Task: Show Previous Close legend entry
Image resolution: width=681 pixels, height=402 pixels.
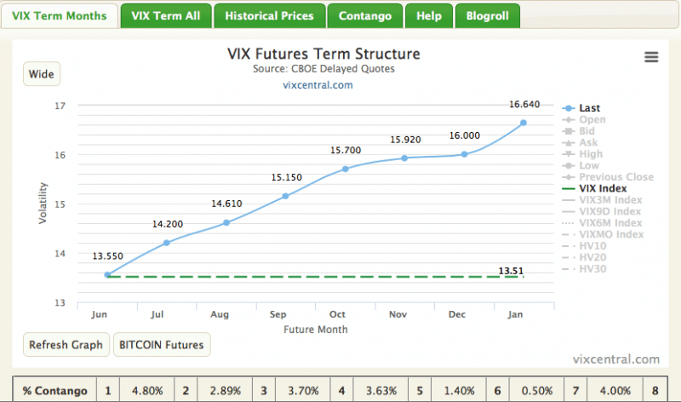Action: [x=615, y=177]
